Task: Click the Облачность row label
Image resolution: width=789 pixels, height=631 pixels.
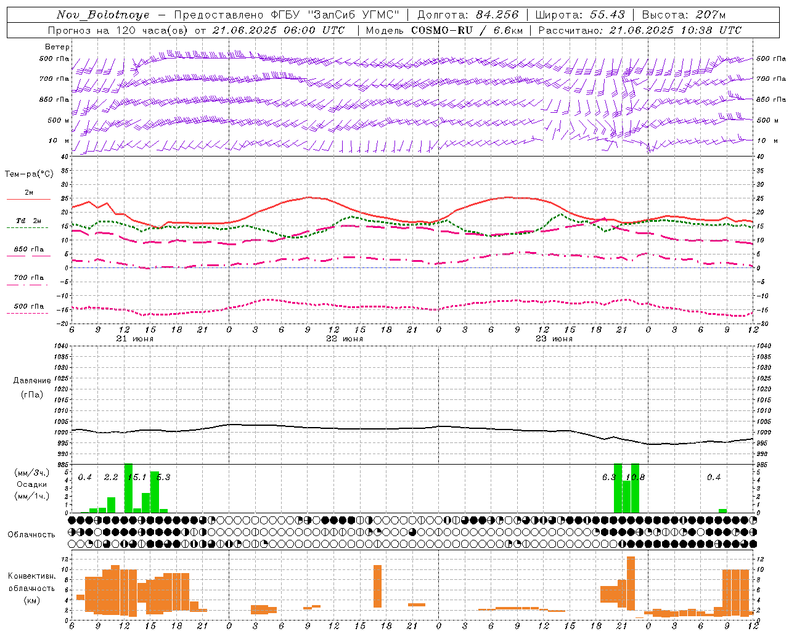Action: click(x=31, y=535)
